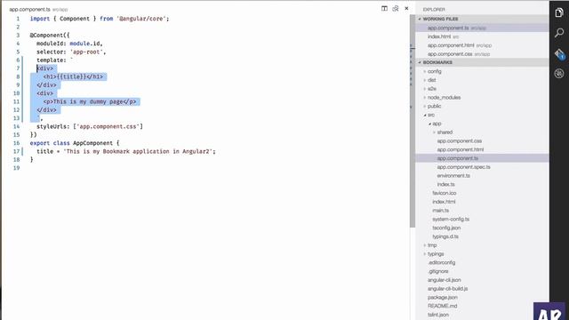Open angular-cli-build.js file
Screen dimensions: 569x320
point(447,289)
